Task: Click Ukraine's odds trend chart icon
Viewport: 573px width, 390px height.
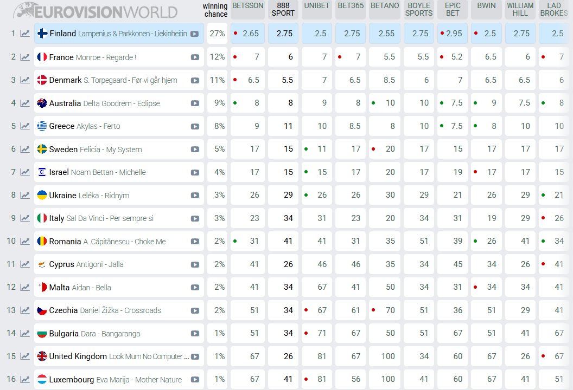Action: coord(25,195)
